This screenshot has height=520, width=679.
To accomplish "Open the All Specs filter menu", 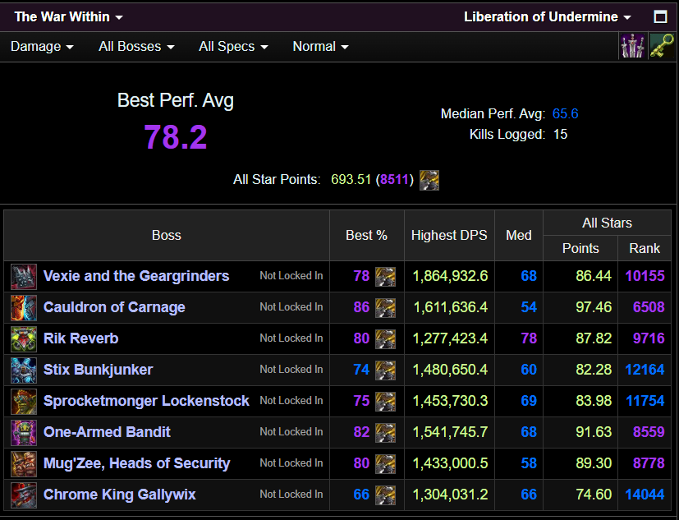I will 233,47.
